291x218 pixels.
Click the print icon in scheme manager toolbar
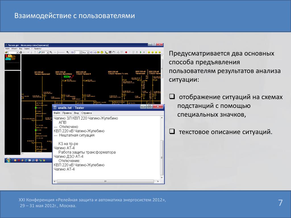21,53
